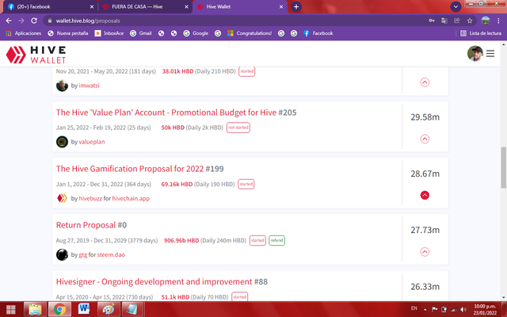Toggle upvote on imwatsi proposal
Viewport: 507px width, 317px height.
pos(425,82)
